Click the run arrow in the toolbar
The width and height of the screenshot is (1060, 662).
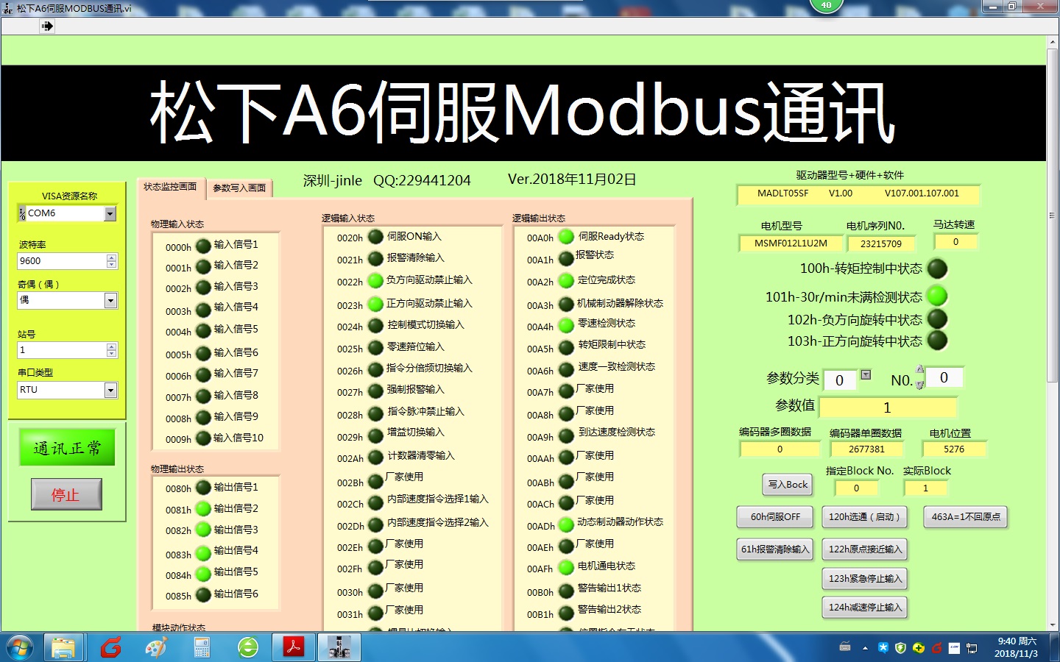[47, 26]
